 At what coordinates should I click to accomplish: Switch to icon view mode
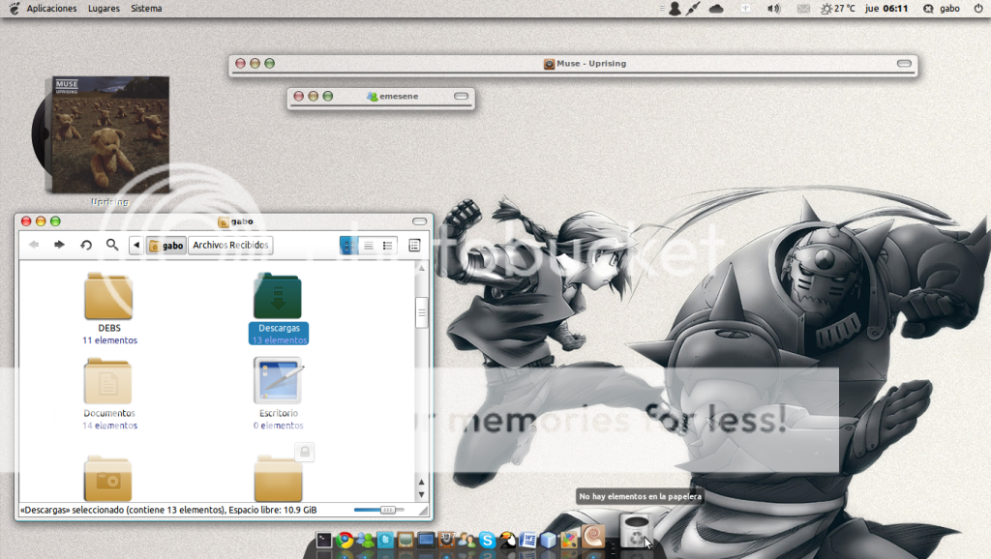347,246
